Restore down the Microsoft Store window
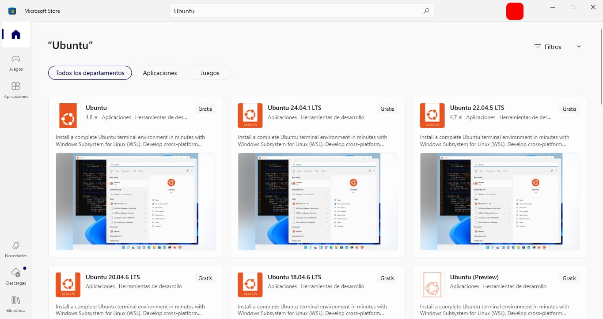 [573, 7]
